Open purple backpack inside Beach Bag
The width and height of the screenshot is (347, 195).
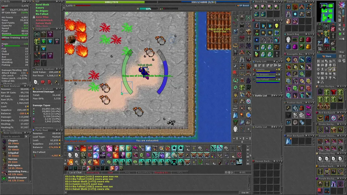point(295,47)
